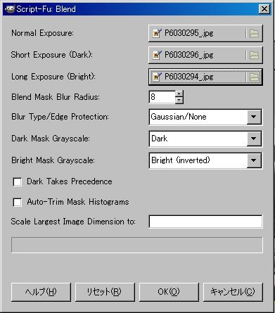
Task: Click image file icon beside P6030296_jpg
Action: click(157, 55)
